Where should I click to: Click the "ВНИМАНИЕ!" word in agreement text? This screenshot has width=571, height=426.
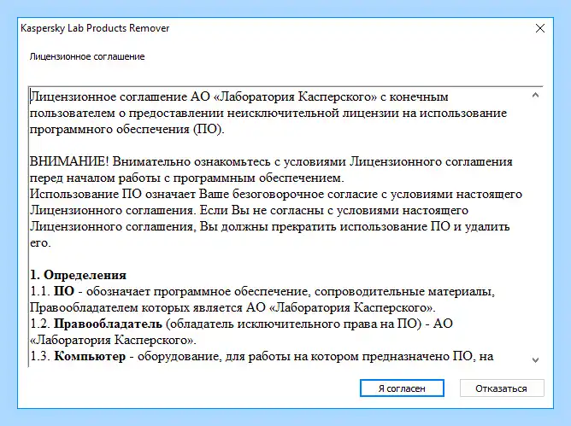pos(69,161)
